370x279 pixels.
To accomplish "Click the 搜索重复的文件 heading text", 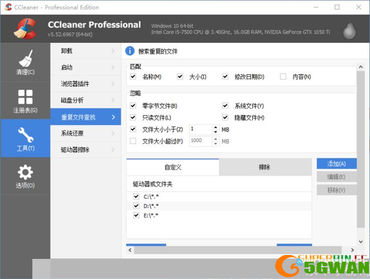I will 158,51.
